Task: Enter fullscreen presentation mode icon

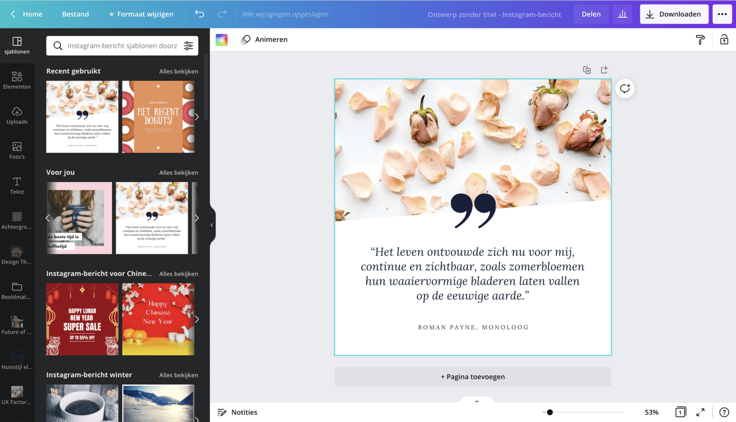Action: click(700, 412)
